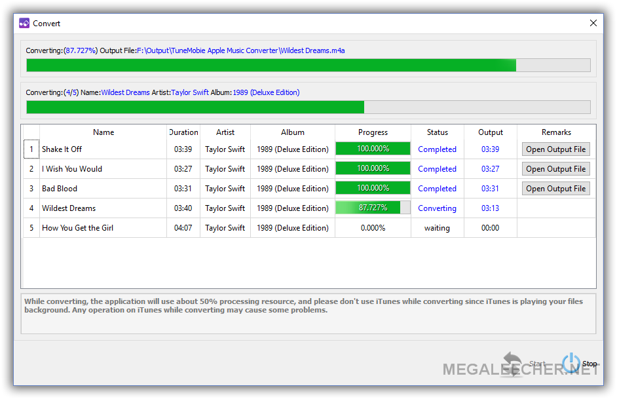The height and width of the screenshot is (399, 617).
Task: Click the 03:40 duration of Wildest Dreams
Action: click(x=183, y=208)
